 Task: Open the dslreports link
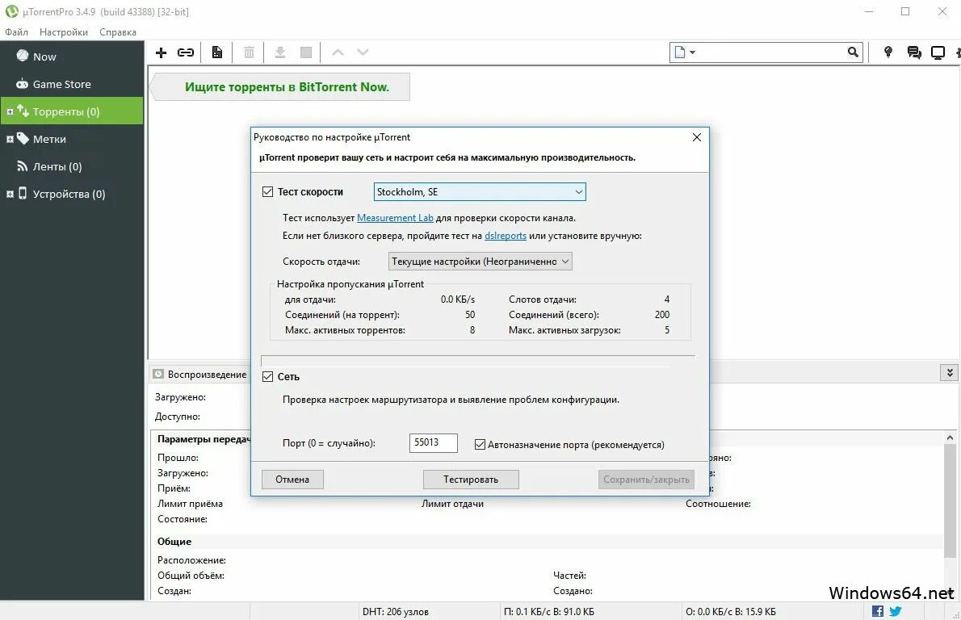506,235
